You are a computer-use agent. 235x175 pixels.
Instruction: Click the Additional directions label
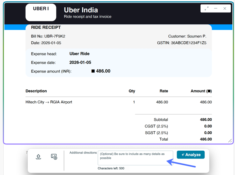click(x=83, y=152)
